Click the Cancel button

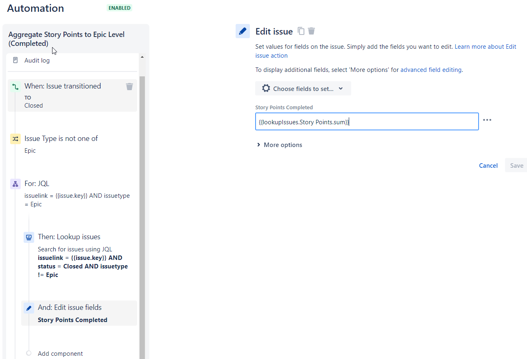pos(488,166)
